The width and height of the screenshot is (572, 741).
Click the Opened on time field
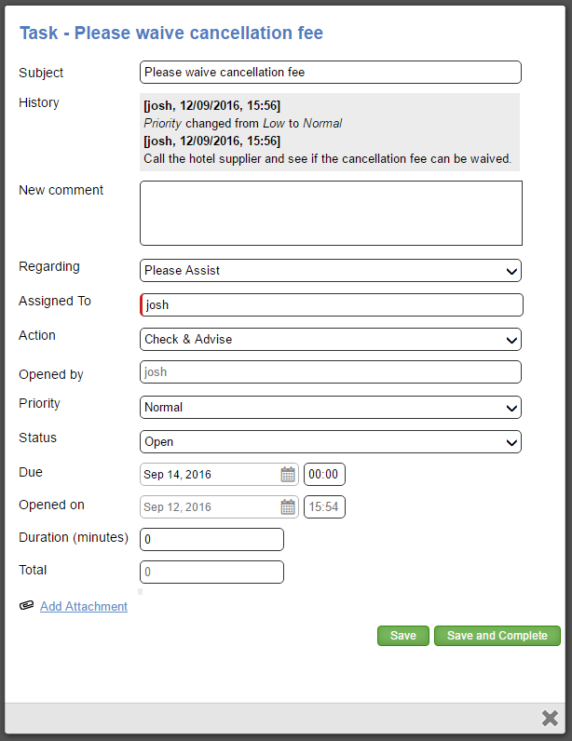324,507
